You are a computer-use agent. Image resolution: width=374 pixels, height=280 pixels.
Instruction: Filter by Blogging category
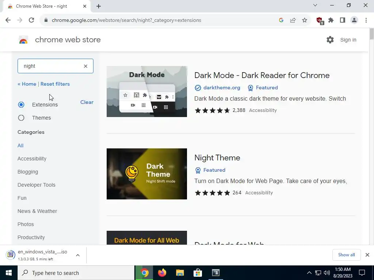tap(28, 172)
